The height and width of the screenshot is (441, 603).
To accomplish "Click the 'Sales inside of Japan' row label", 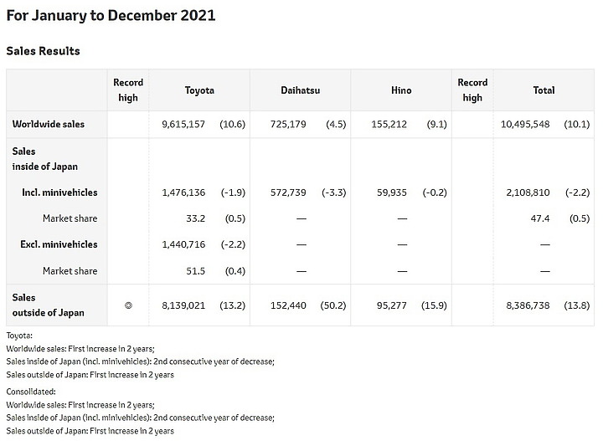I will [x=45, y=159].
